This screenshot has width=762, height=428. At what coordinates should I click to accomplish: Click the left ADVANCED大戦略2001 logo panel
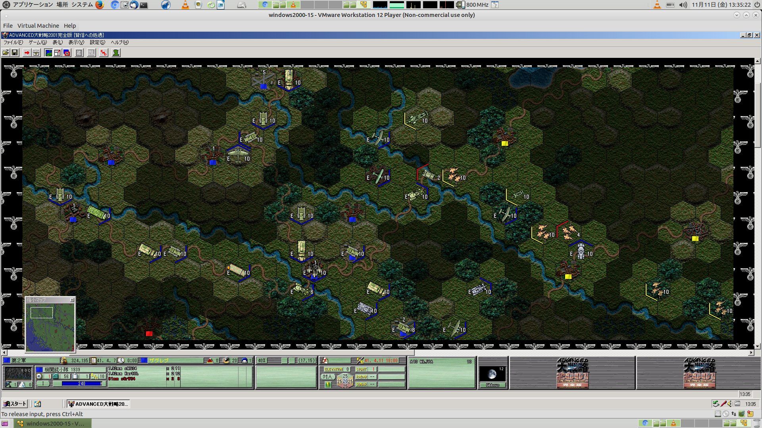(572, 373)
